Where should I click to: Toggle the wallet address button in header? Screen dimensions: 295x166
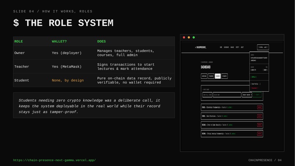263,47
